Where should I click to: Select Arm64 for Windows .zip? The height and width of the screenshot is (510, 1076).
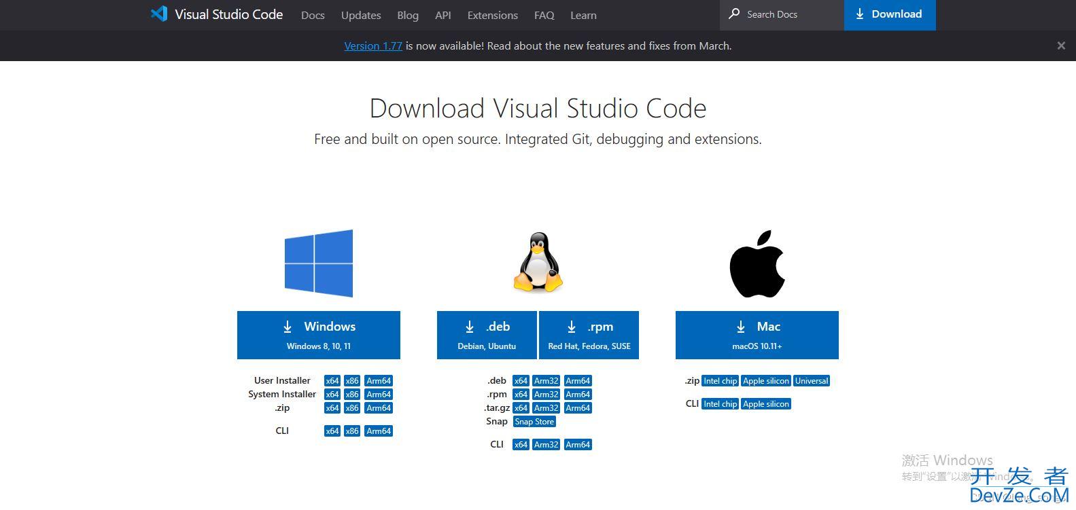(x=379, y=408)
